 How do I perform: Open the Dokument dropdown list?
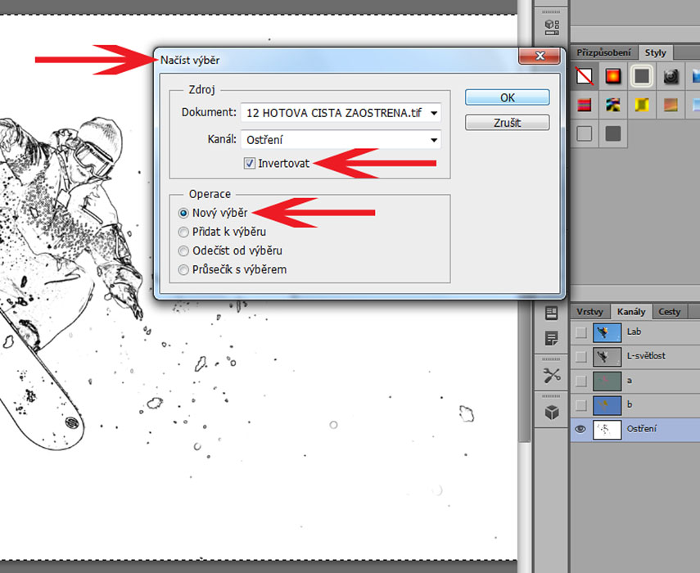[341, 113]
